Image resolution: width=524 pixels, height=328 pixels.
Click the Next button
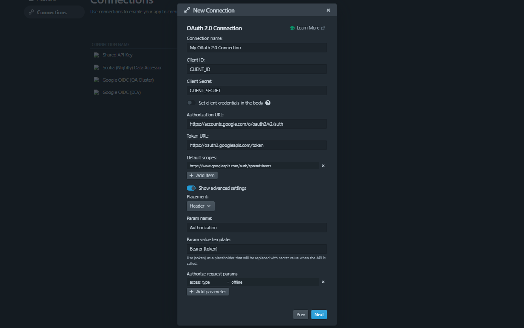[x=319, y=314]
